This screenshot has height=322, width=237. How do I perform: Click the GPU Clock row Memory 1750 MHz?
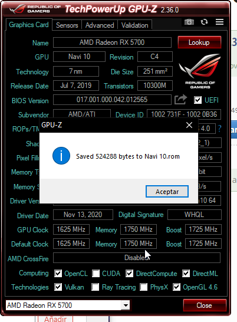[139, 229]
